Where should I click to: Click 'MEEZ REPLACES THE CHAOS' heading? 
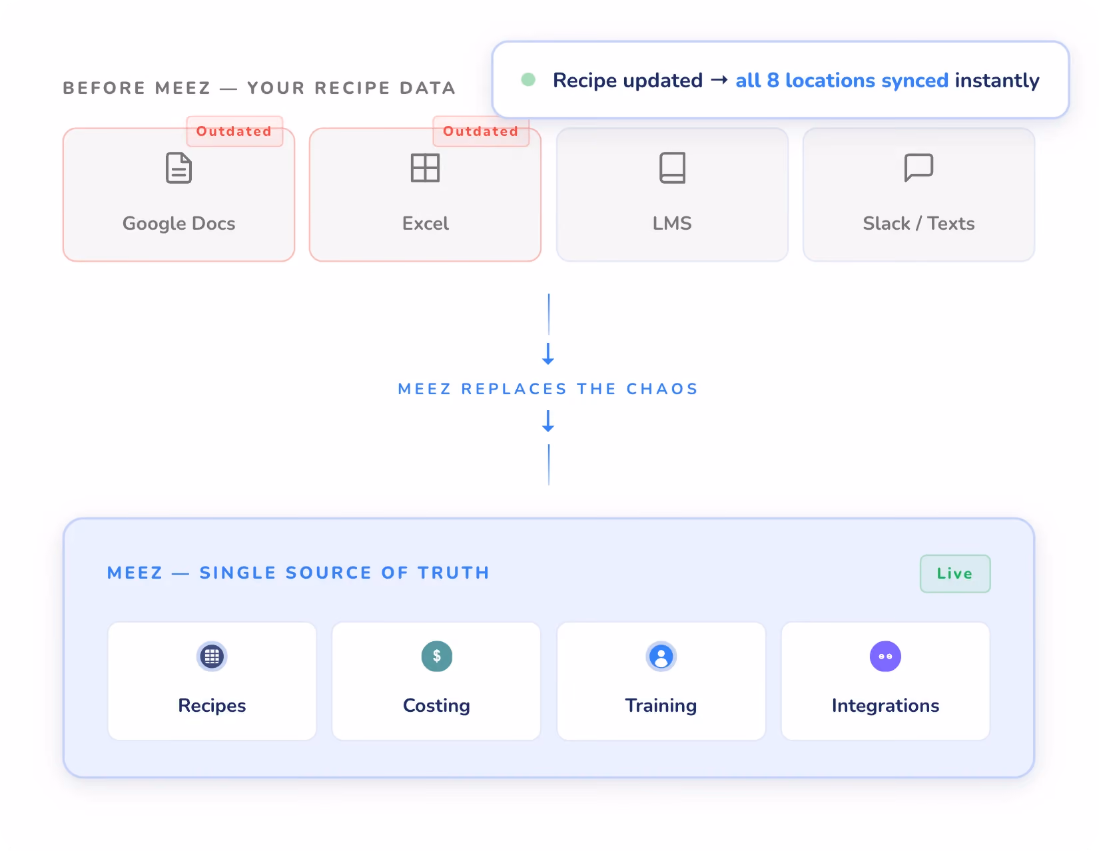click(548, 389)
